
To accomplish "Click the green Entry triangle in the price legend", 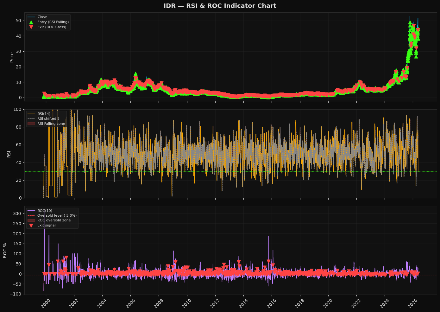I will [31, 22].
